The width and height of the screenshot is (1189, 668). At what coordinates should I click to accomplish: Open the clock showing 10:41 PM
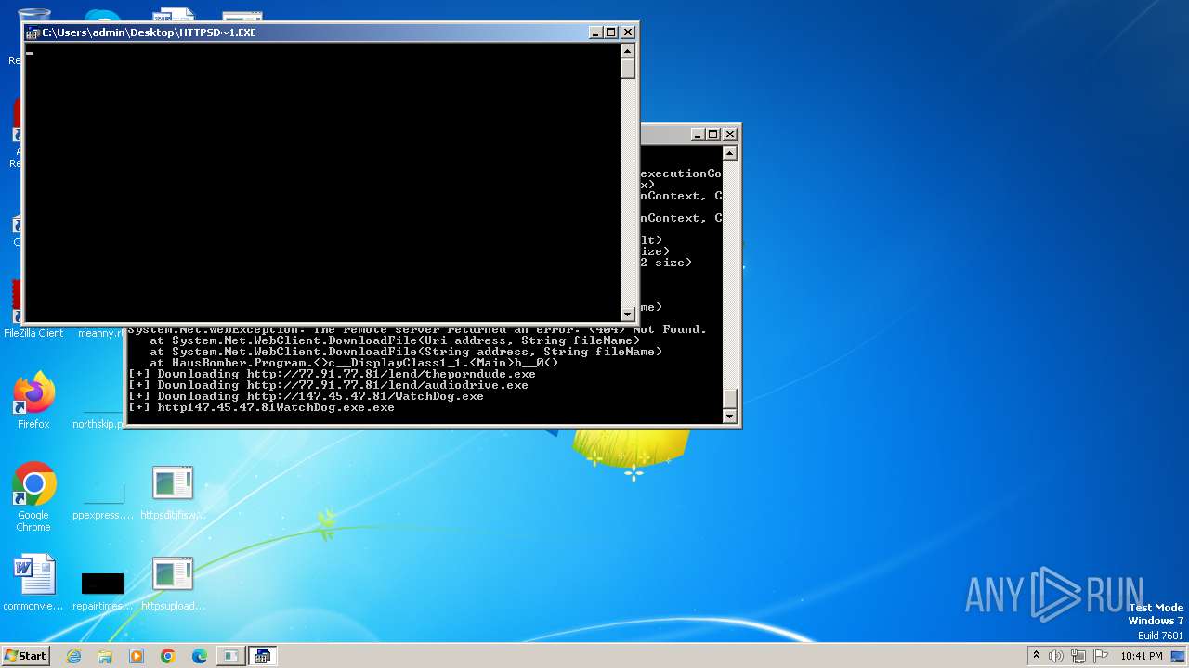click(x=1142, y=656)
